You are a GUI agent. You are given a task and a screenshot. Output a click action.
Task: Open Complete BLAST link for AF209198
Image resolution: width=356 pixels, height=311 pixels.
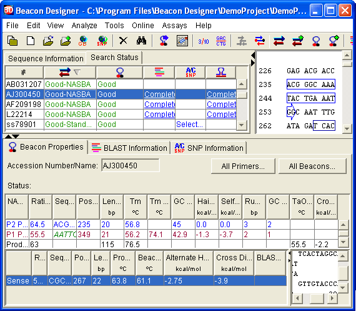160,105
